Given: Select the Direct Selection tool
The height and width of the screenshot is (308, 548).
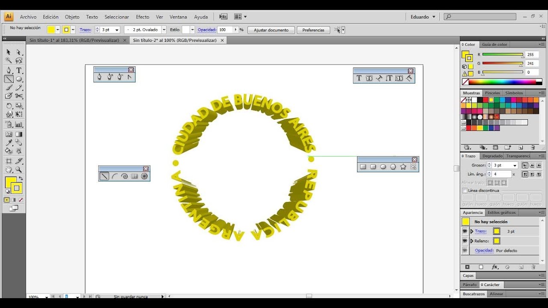Looking at the screenshot, I should point(19,52).
